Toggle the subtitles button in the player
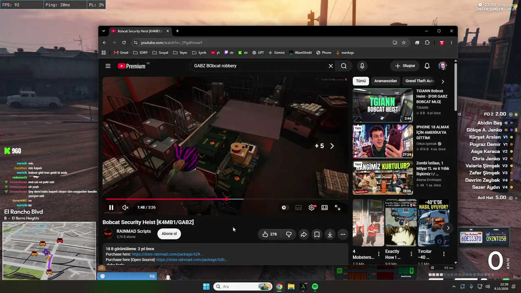The width and height of the screenshot is (521, 293). click(x=298, y=208)
